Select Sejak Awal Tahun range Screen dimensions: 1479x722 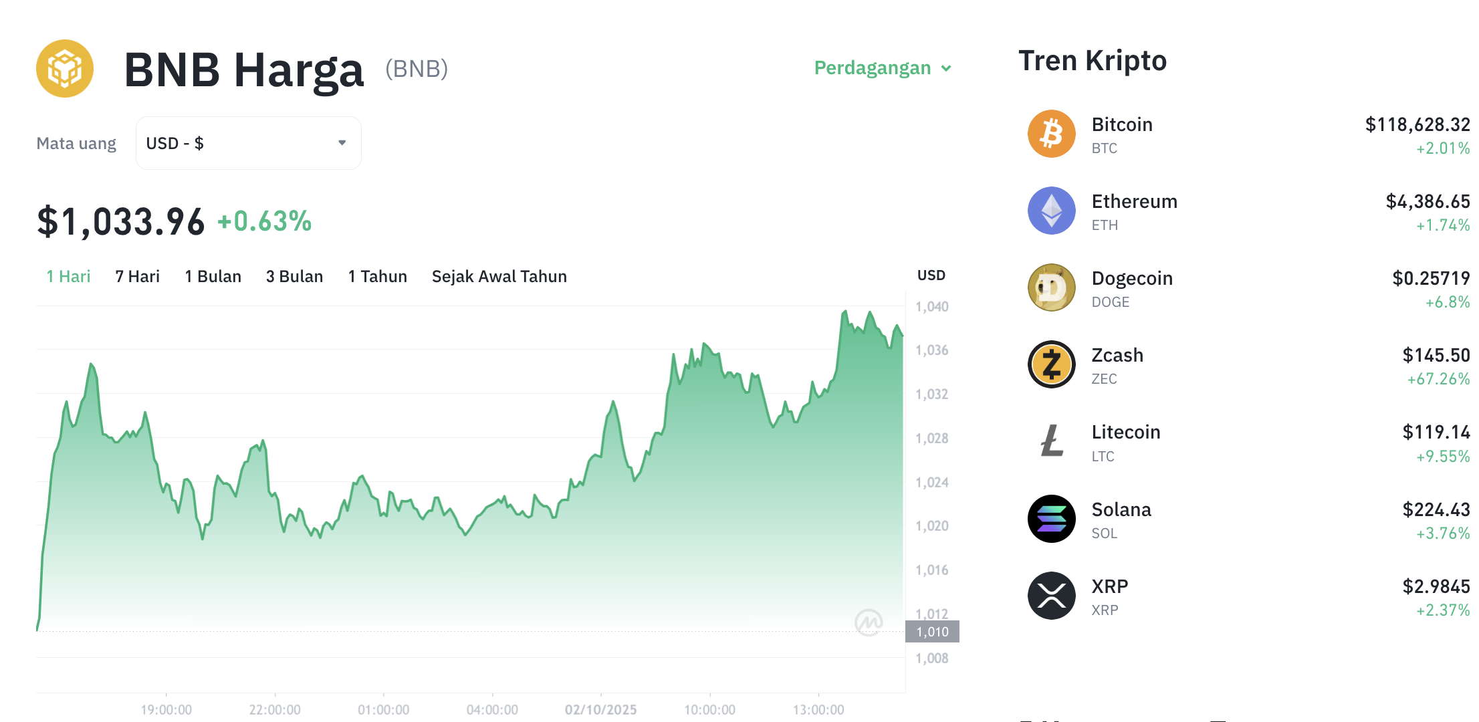point(499,277)
